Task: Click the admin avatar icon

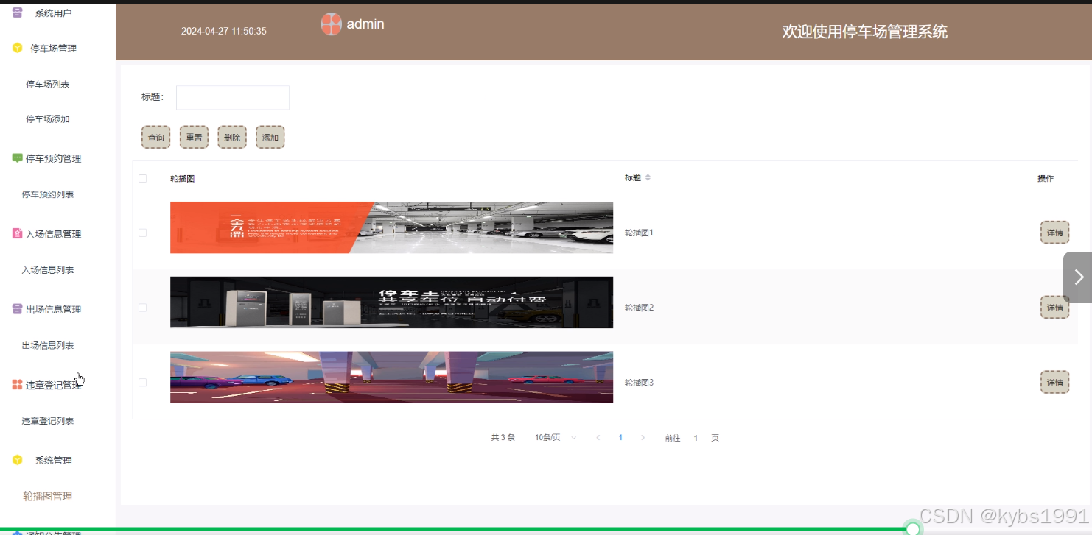Action: click(332, 24)
